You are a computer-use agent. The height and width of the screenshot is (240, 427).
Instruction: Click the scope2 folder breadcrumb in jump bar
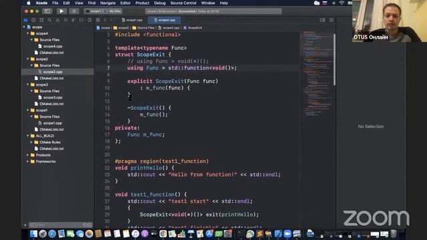(121, 28)
